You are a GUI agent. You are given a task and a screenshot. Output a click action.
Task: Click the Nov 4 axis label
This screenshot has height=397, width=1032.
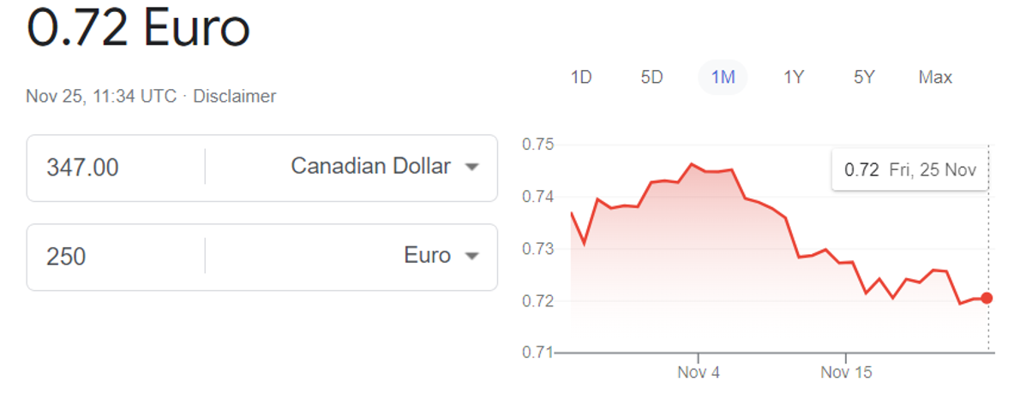tap(699, 373)
